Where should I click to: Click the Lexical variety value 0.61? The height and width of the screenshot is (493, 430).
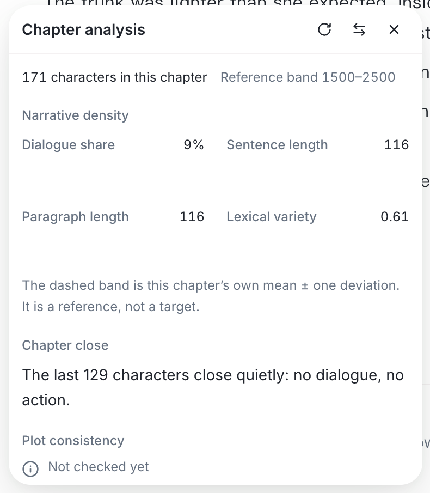click(x=395, y=217)
